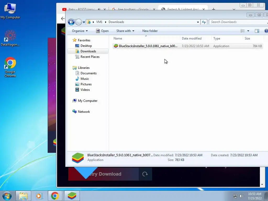This screenshot has height=201, width=268.
Task: Click the Date created value in details pane
Action: [244, 155]
